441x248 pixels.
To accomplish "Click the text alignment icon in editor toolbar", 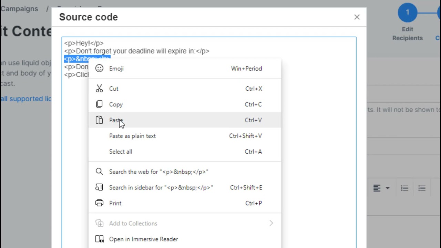I will [x=377, y=188].
